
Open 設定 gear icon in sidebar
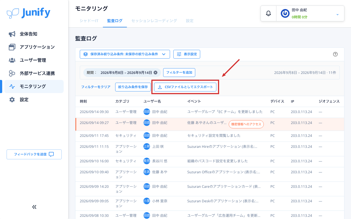pyautogui.click(x=12, y=100)
